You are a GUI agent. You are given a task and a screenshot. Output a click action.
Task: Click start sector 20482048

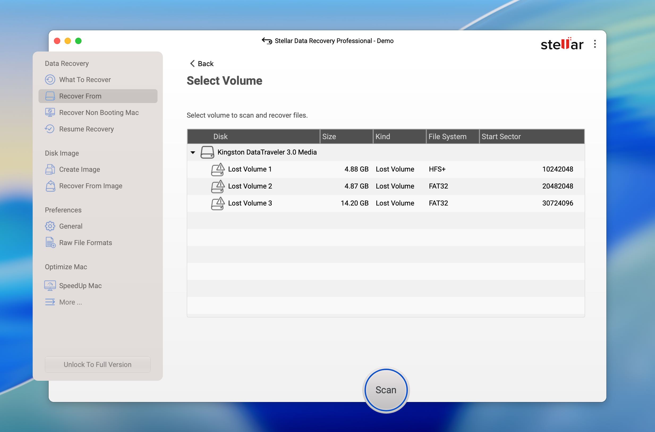point(558,186)
